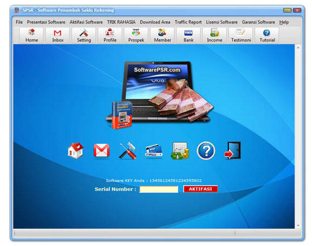
Task: Click the red AKTIFASI button
Action: pyautogui.click(x=200, y=189)
